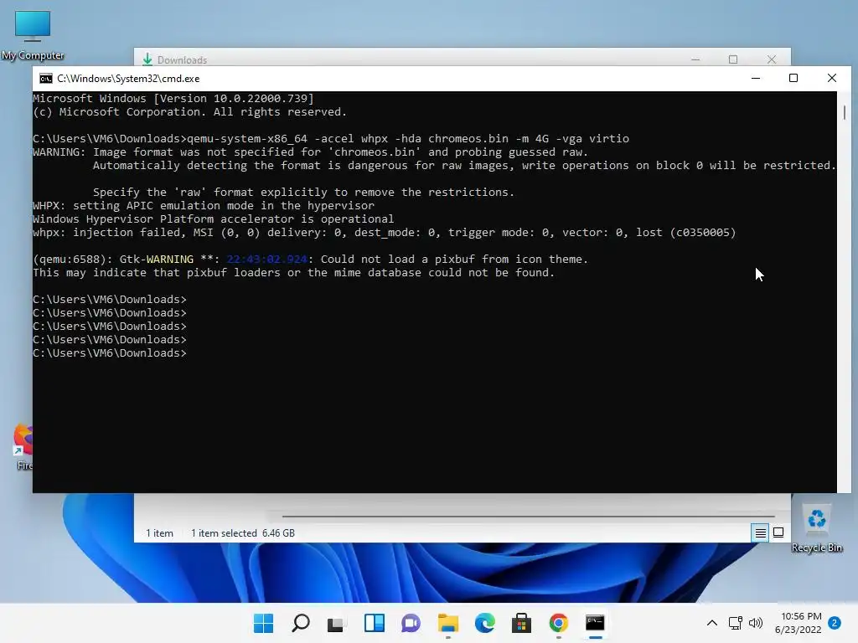Click cmd.exe title text
The height and width of the screenshot is (643, 858).
(x=128, y=79)
